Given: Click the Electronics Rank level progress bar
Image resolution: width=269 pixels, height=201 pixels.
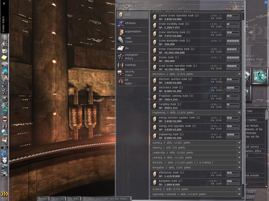Looking at the screenshot, I should [x=233, y=88].
